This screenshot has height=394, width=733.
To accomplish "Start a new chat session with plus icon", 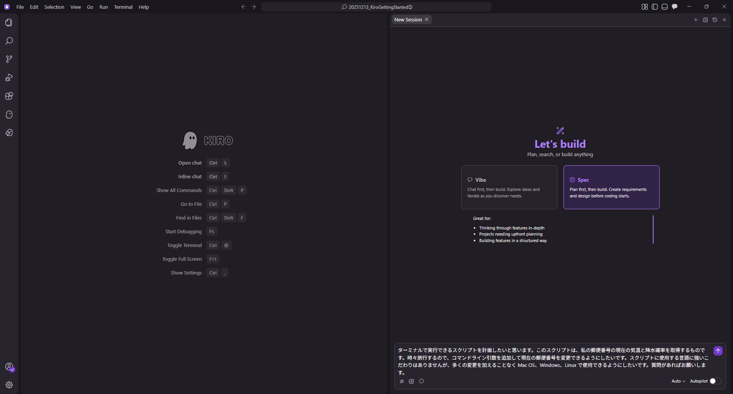I will point(696,20).
